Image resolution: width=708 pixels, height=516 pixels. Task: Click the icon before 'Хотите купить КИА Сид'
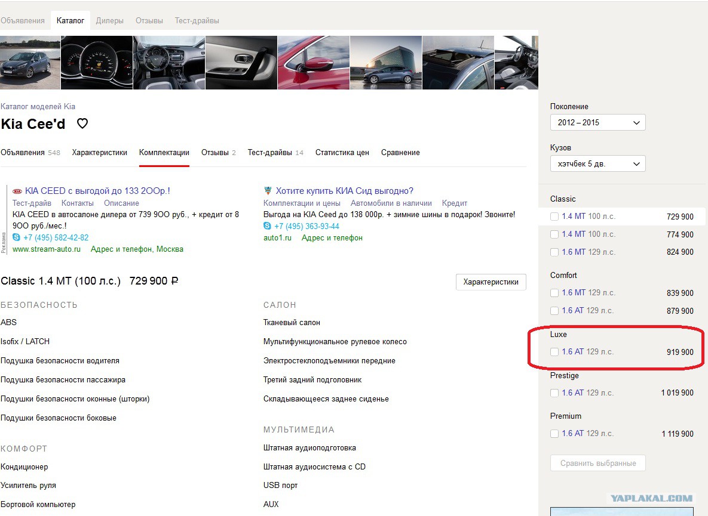[268, 191]
